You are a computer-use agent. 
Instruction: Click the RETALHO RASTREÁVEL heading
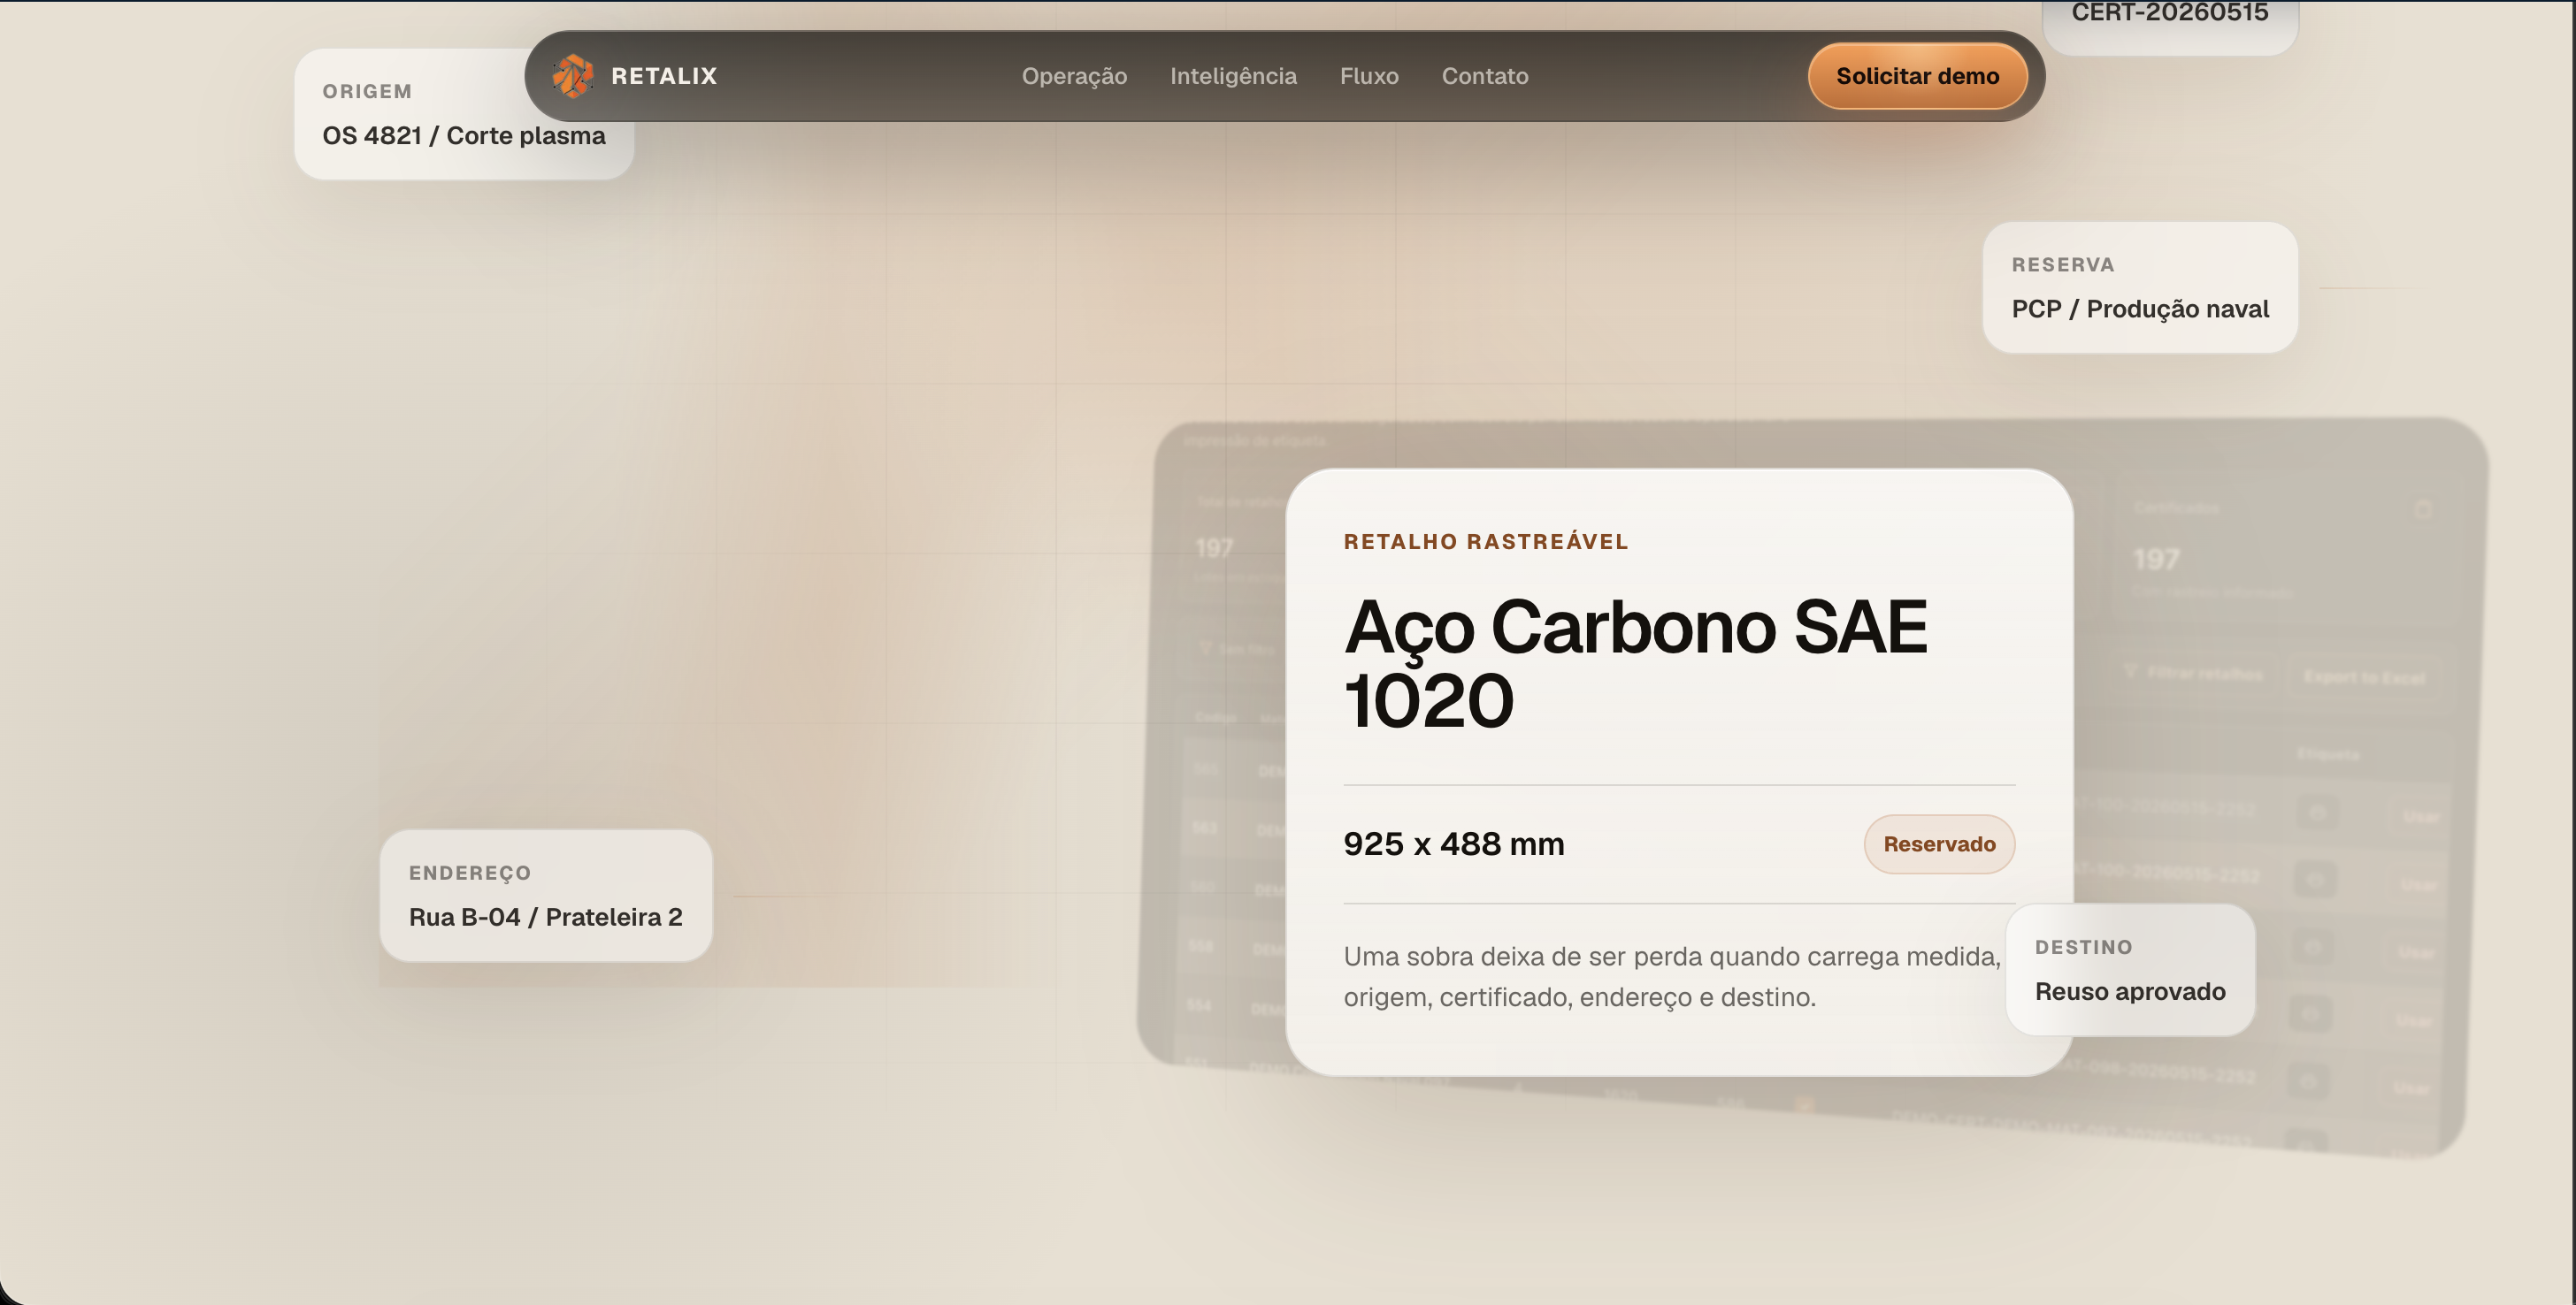coord(1486,542)
